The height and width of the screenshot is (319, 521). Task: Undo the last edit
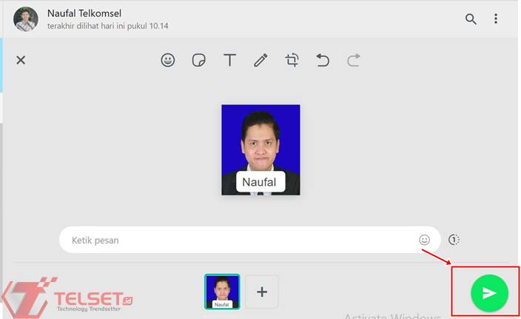point(323,61)
